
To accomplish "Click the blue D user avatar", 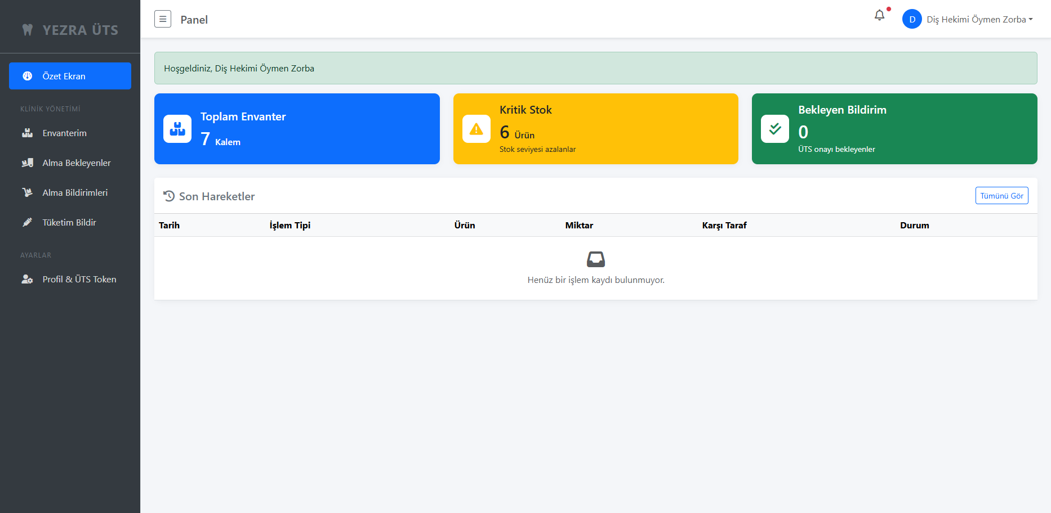I will pyautogui.click(x=911, y=19).
